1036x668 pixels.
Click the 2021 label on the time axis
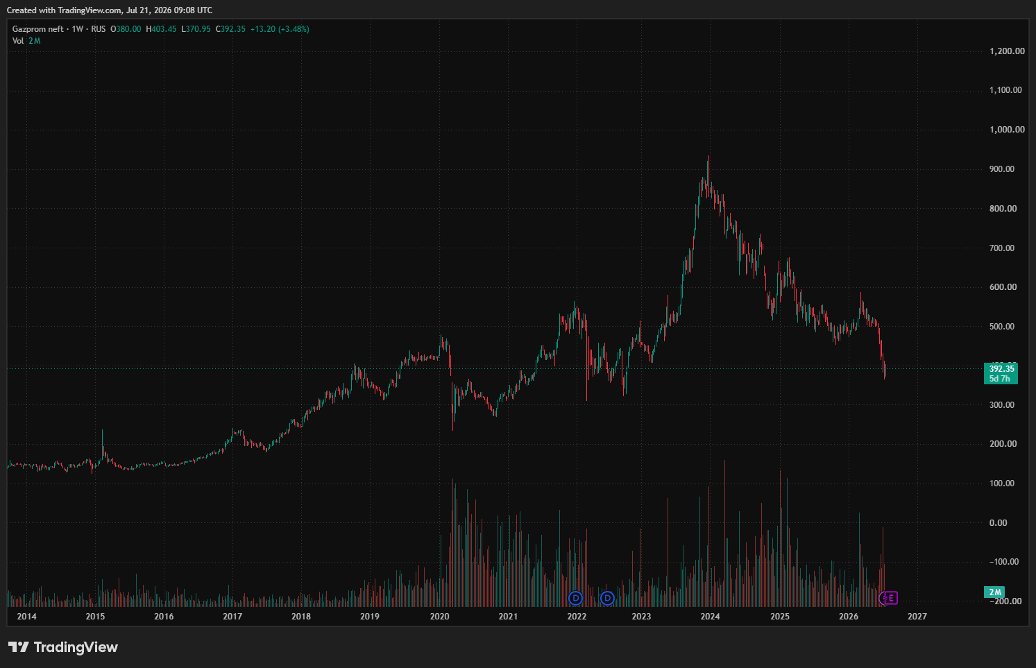pyautogui.click(x=508, y=617)
